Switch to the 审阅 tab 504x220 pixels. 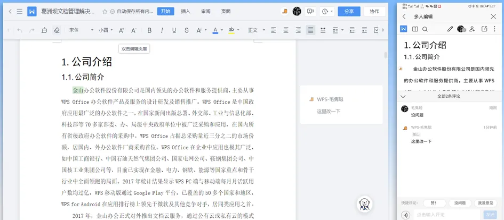[206, 12]
